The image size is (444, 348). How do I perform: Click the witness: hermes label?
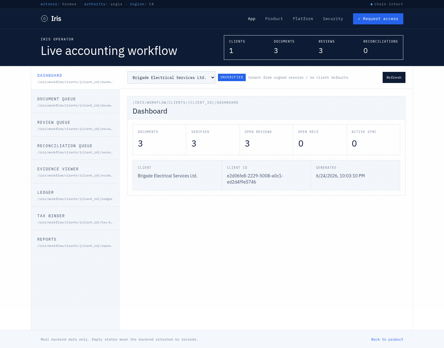click(x=59, y=4)
